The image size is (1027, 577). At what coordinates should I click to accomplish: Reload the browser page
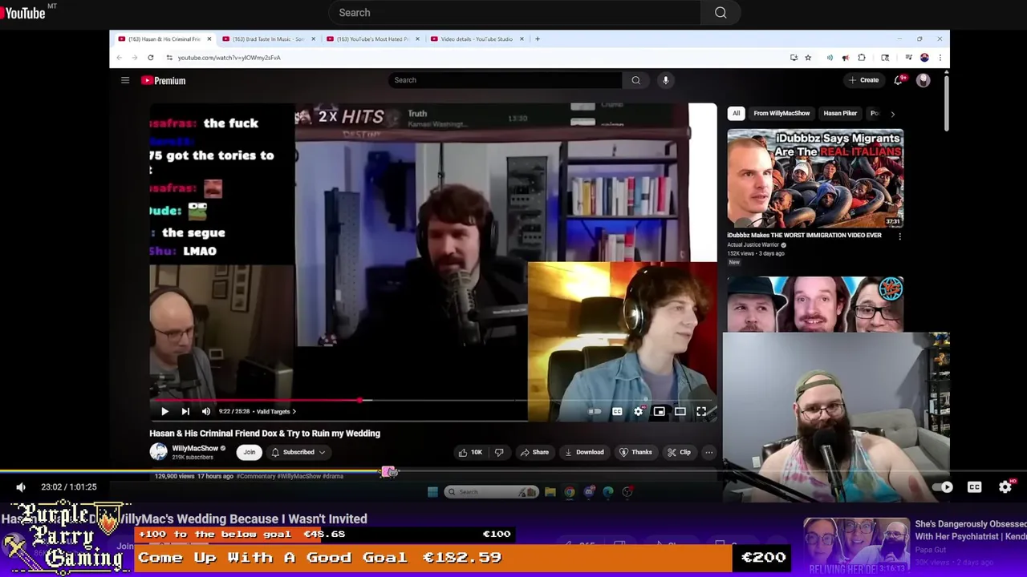pos(150,58)
